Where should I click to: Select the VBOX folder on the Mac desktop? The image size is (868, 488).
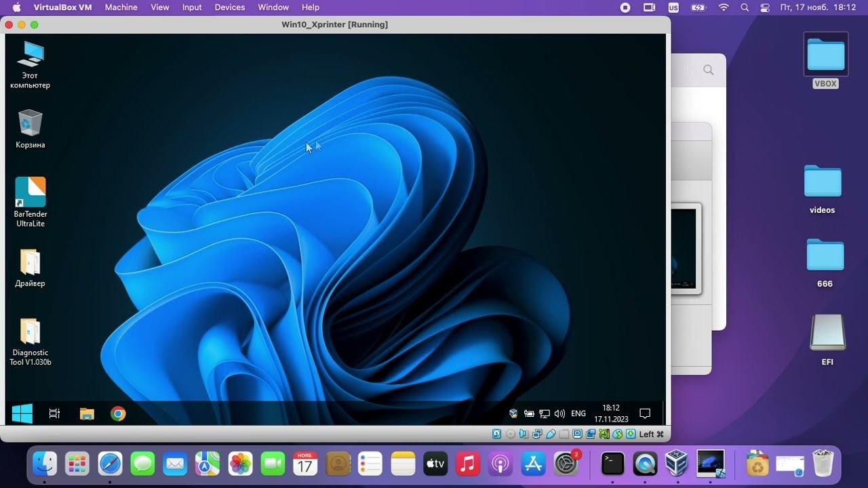pos(825,60)
